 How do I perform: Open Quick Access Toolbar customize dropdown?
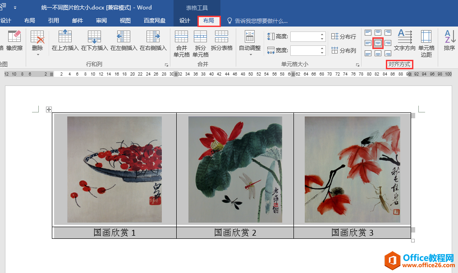15,8
